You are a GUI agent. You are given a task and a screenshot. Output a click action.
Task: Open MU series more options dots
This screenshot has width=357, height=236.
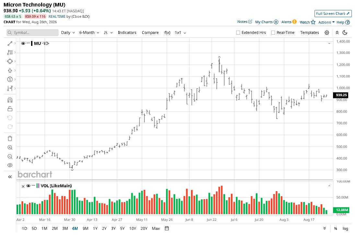click(x=28, y=43)
